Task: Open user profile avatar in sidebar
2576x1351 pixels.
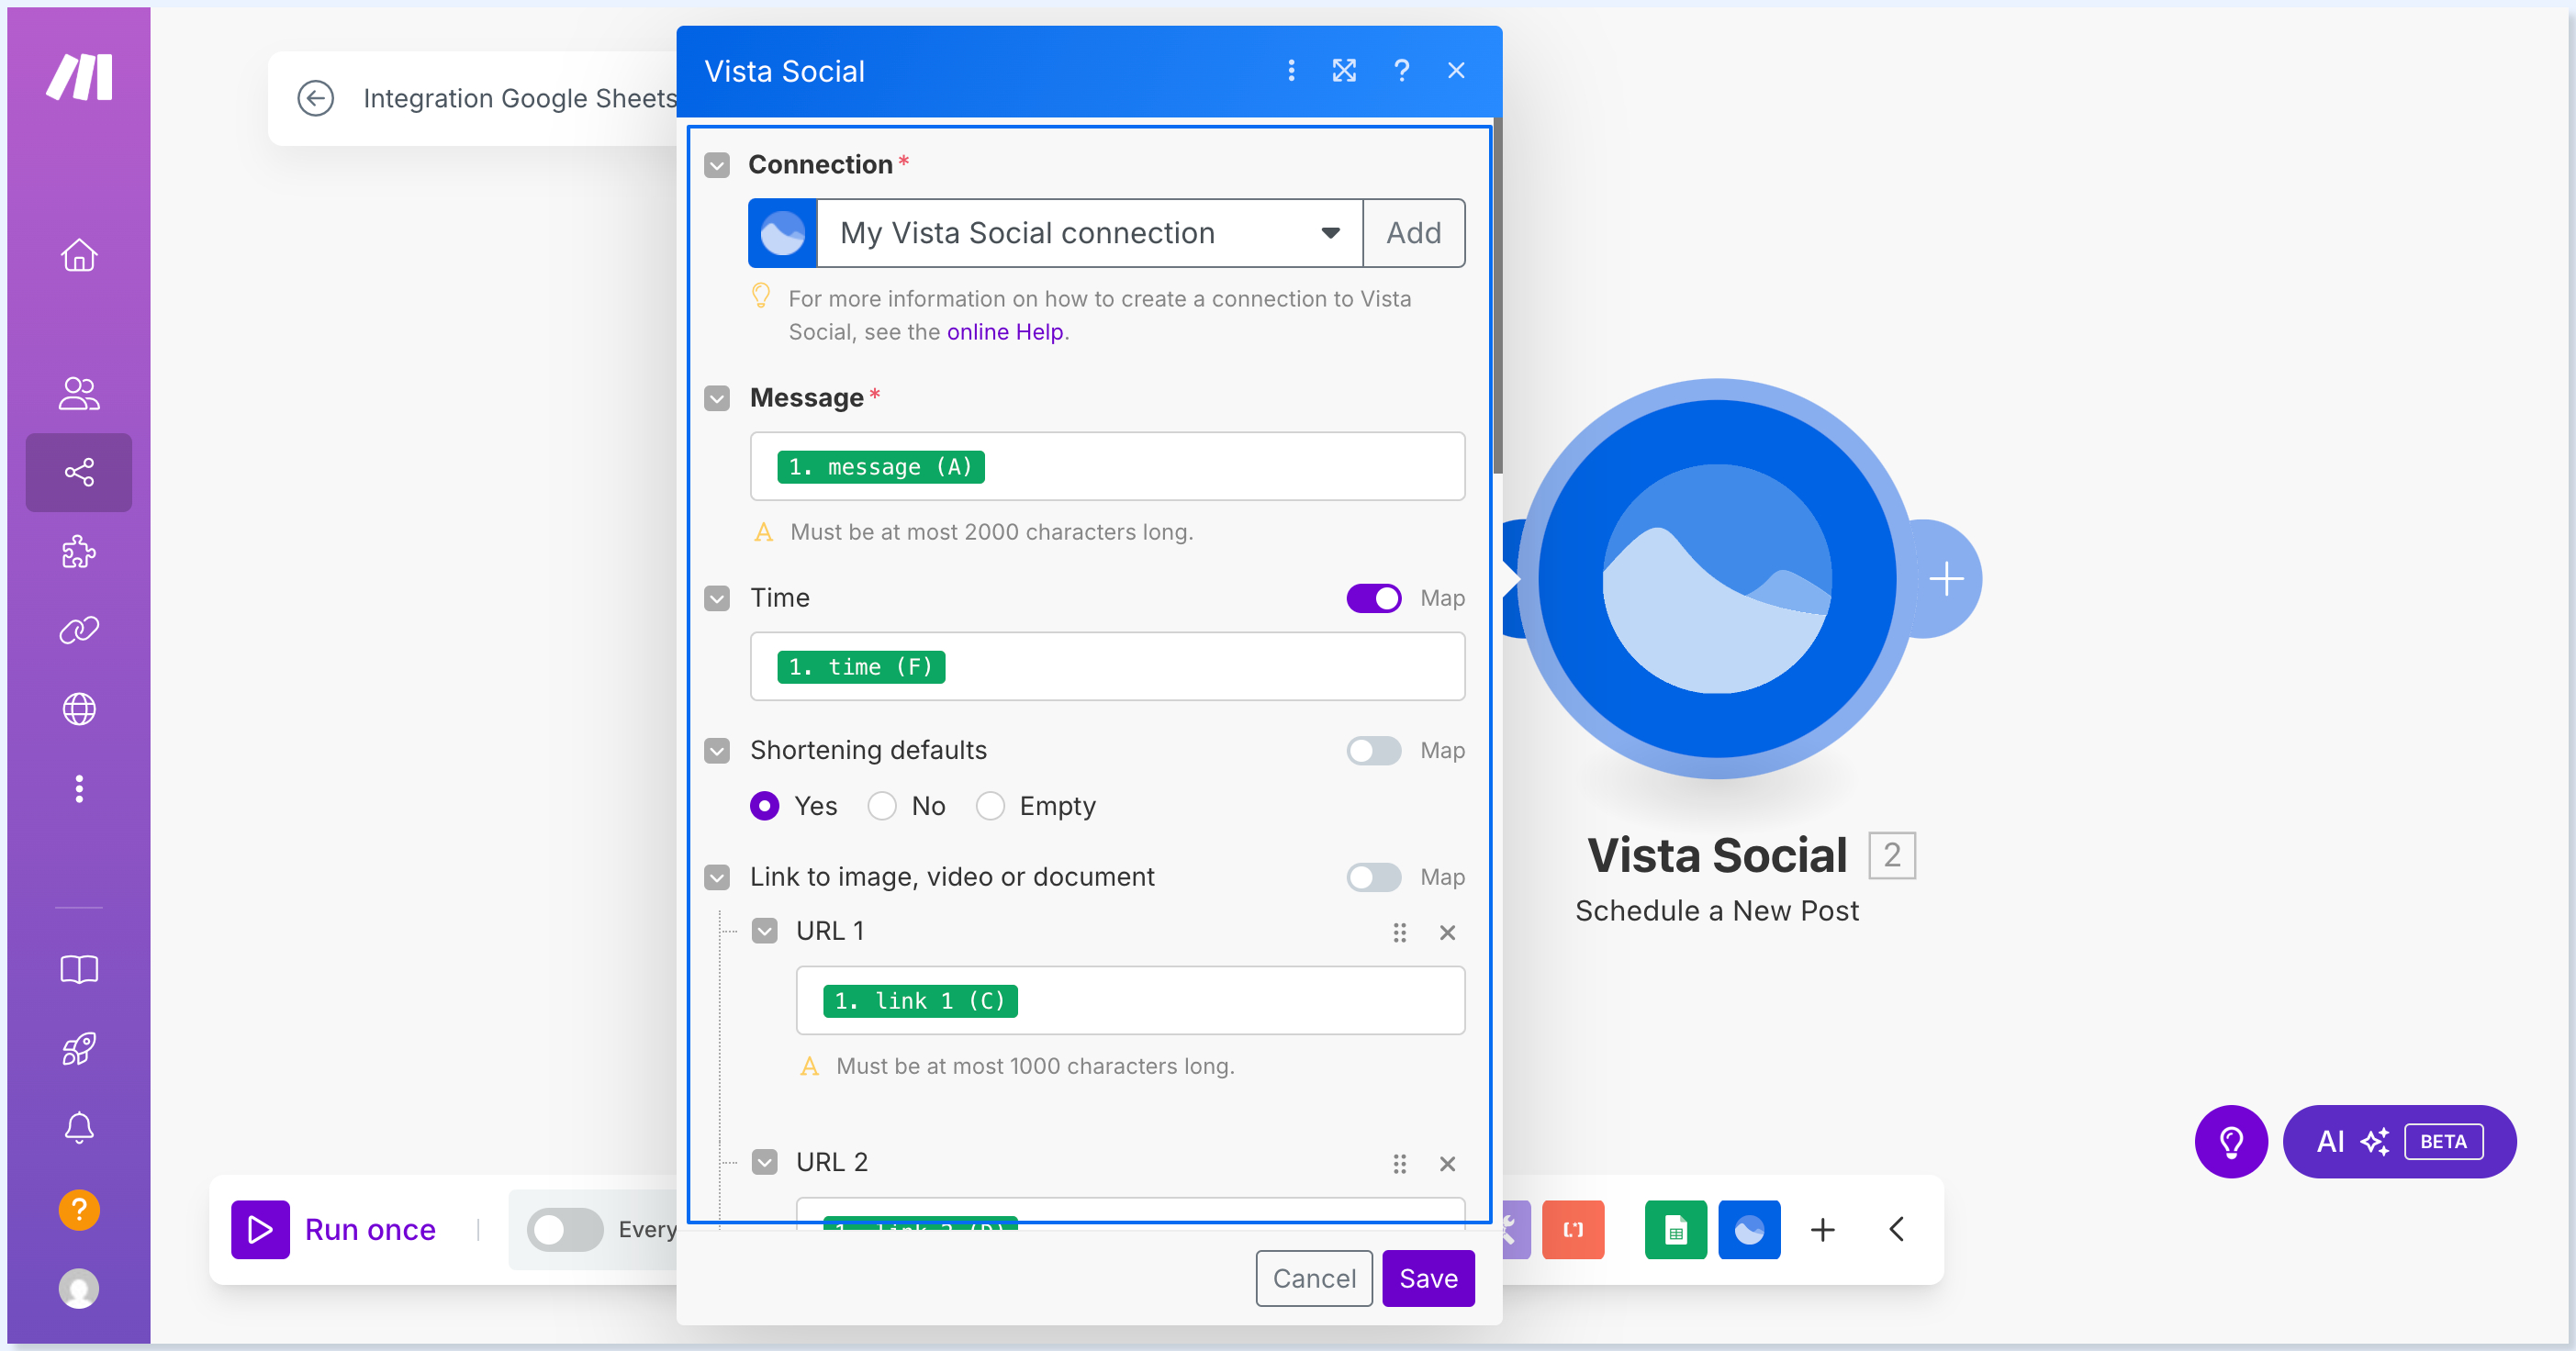Action: (x=79, y=1288)
